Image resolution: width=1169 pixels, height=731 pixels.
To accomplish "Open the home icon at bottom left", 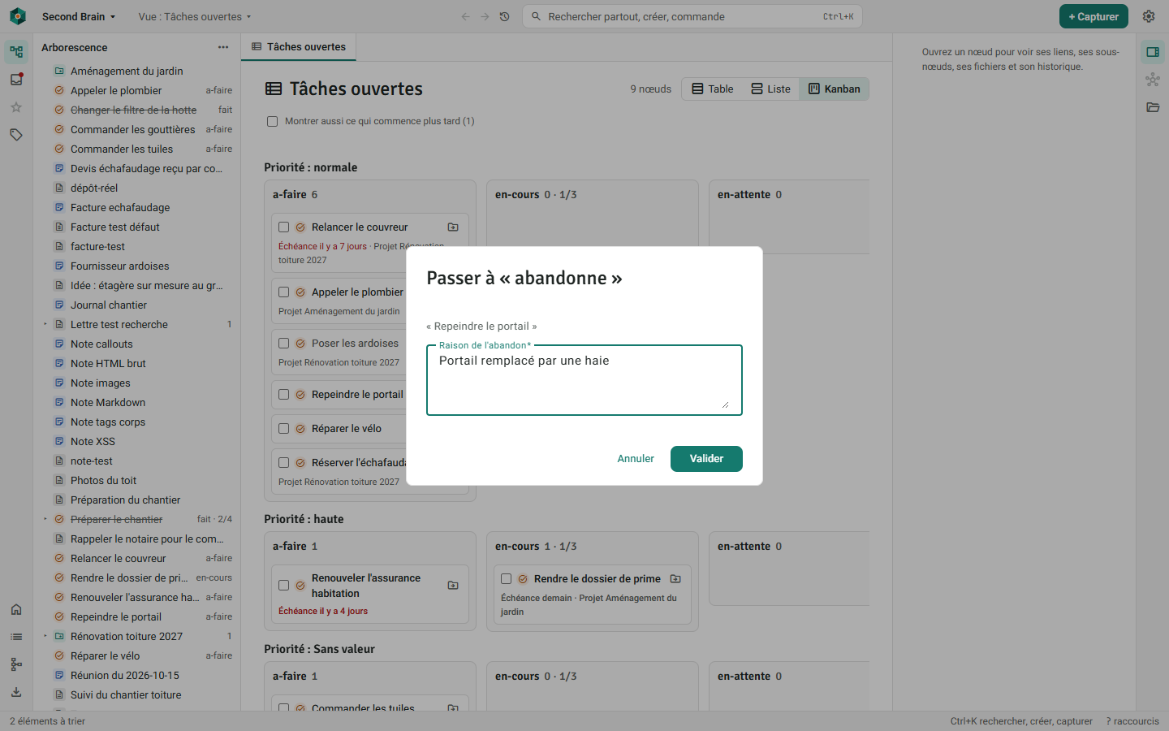I will 16,609.
